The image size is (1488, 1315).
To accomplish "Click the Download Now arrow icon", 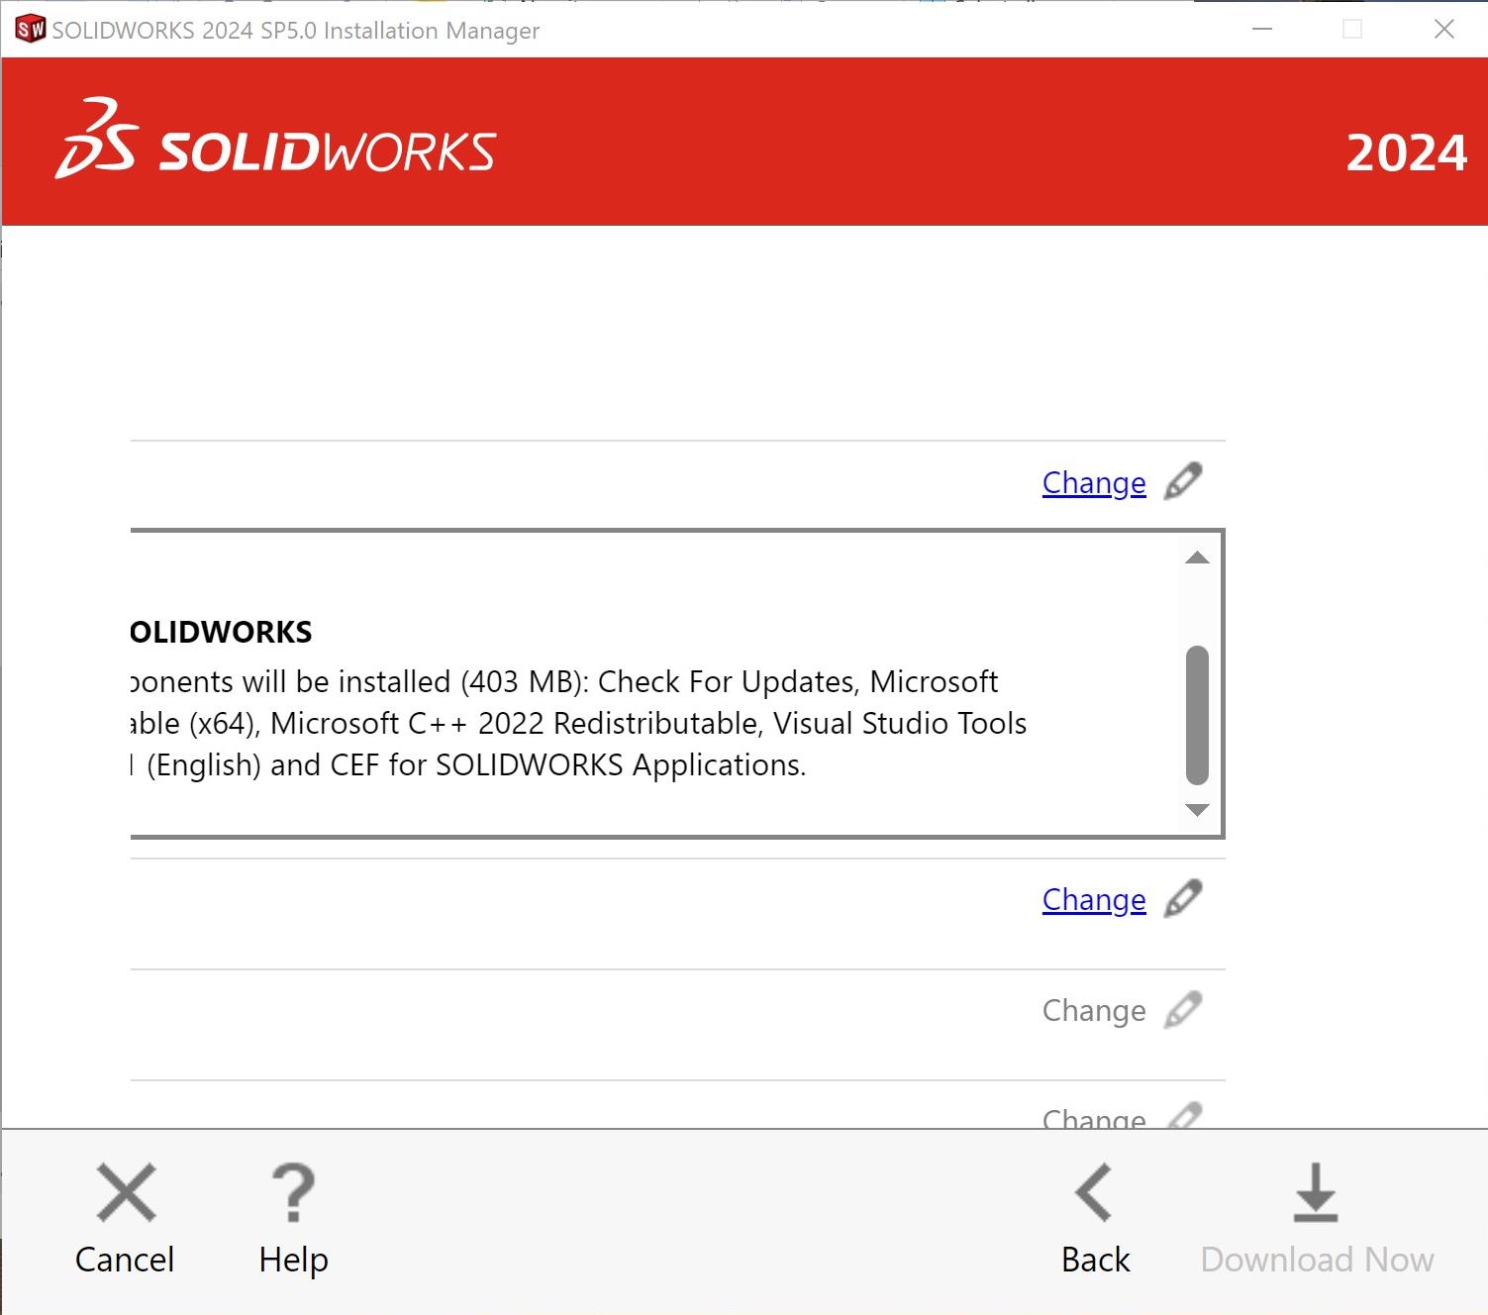I will tap(1316, 1192).
